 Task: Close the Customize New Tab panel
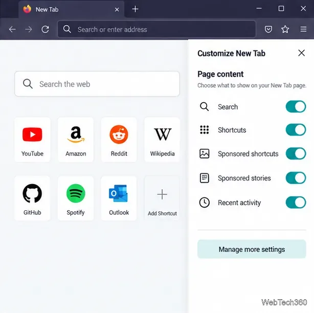point(301,53)
